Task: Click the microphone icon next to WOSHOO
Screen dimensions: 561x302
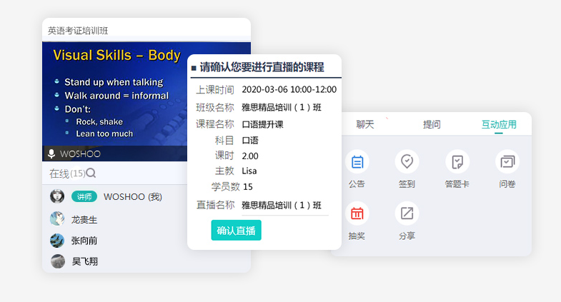Action: [x=51, y=153]
